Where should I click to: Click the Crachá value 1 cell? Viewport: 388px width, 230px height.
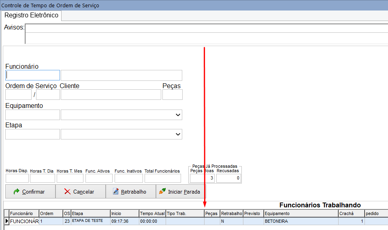coord(352,221)
